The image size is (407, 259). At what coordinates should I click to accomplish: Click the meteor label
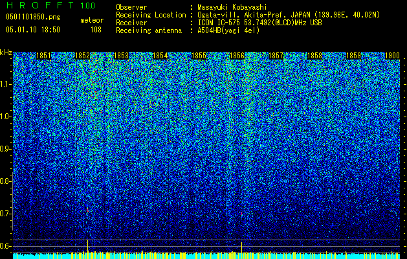pos(92,20)
